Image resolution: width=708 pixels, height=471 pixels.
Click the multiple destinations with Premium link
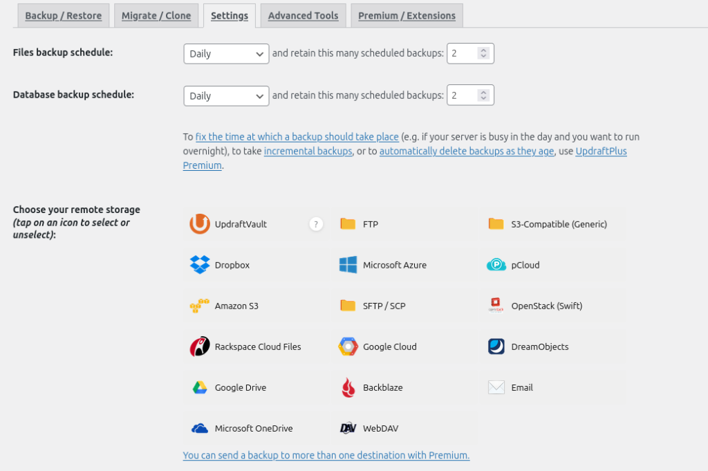[x=326, y=455]
